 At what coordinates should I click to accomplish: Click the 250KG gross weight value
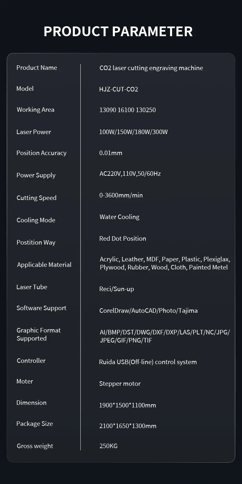pyautogui.click(x=108, y=446)
